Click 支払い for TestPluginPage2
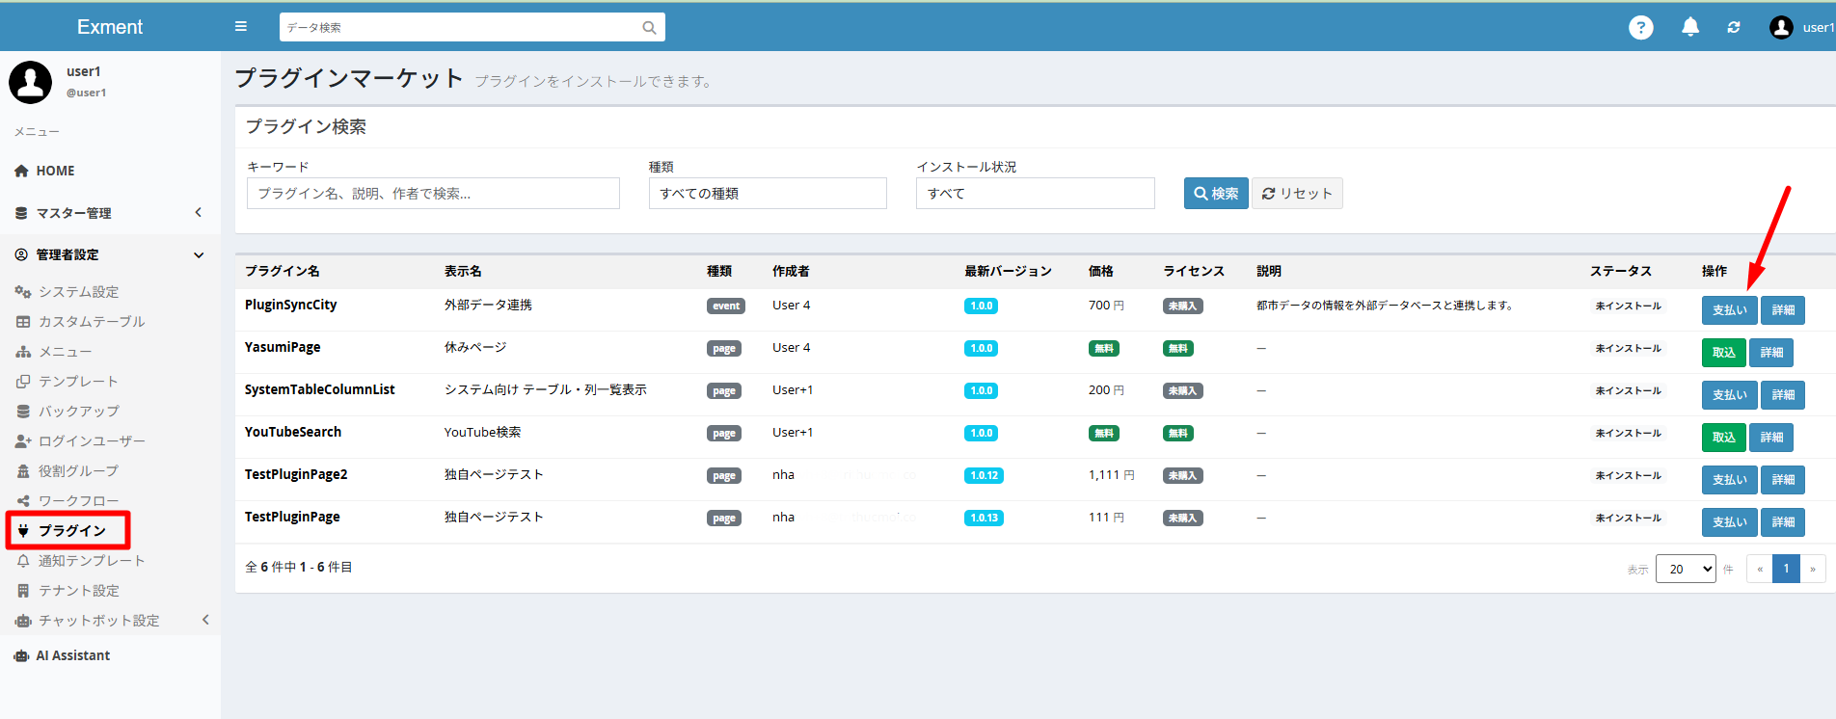Image resolution: width=1836 pixels, height=719 pixels. (x=1729, y=480)
